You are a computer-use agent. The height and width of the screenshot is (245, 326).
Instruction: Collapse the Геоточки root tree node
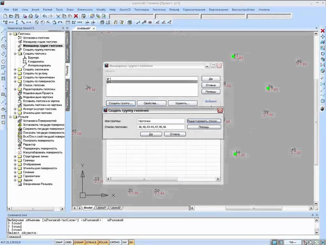click(x=10, y=34)
